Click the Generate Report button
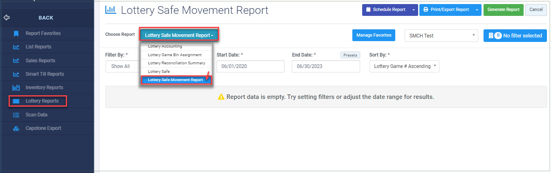The height and width of the screenshot is (173, 551). (503, 10)
